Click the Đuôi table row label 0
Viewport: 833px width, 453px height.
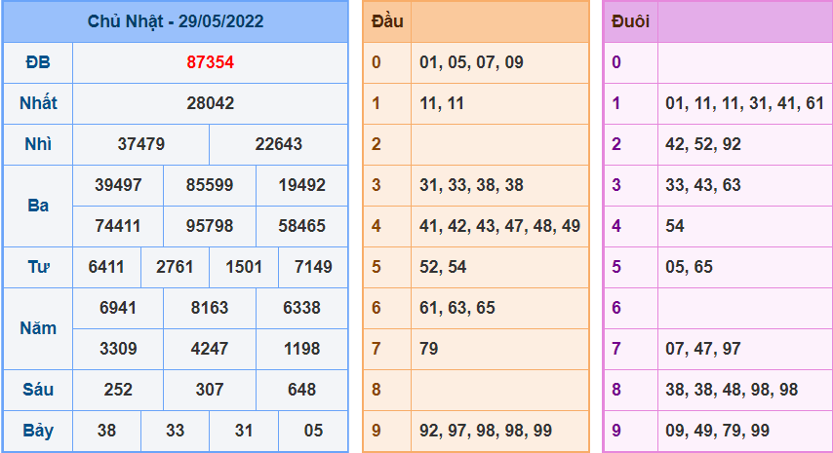coord(616,62)
